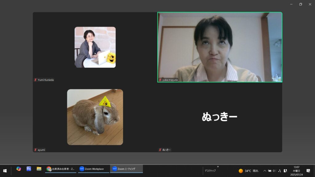Click muted mic icon beside yuka masuda
Image resolution: width=315 pixels, height=177 pixels.
160,80
